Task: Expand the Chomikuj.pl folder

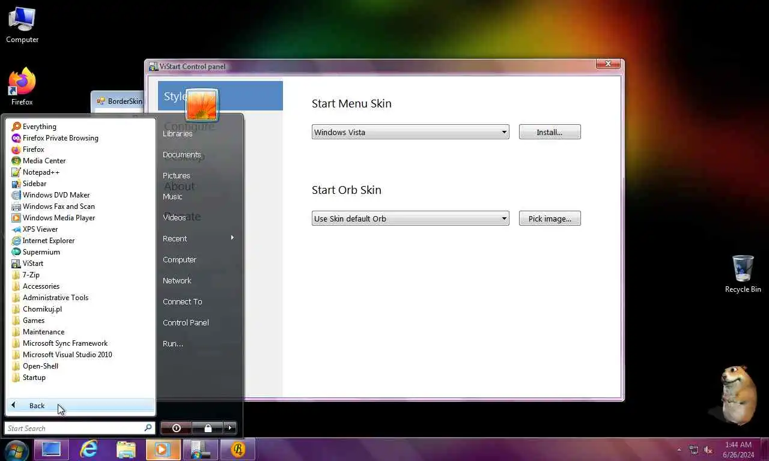Action: pyautogui.click(x=37, y=309)
